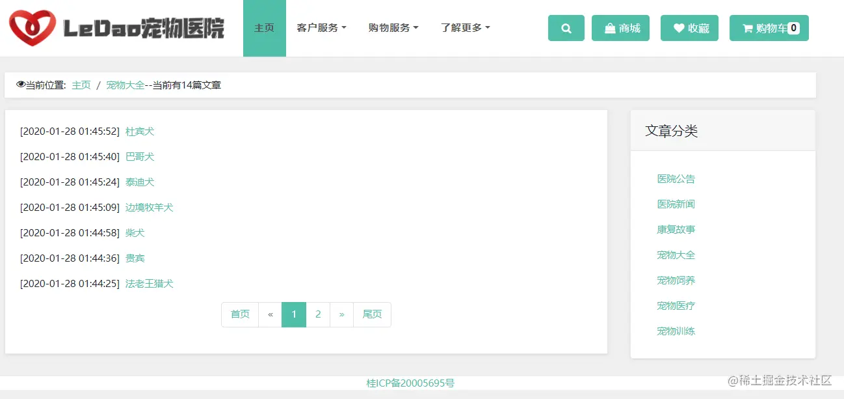Open the 柴犬 article
Viewport: 844px width, 399px height.
click(135, 233)
